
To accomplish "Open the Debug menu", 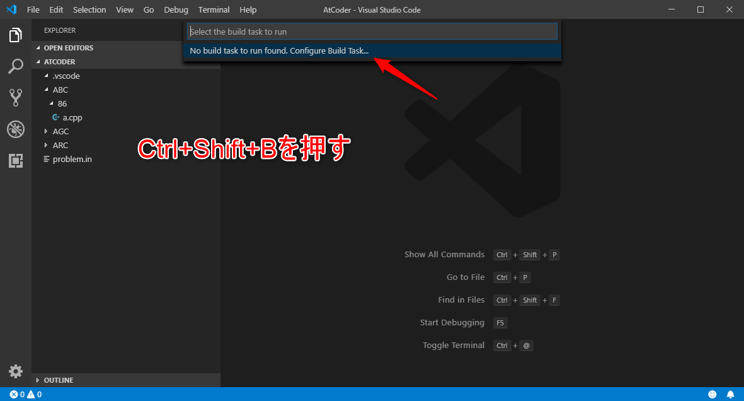I will pyautogui.click(x=176, y=9).
